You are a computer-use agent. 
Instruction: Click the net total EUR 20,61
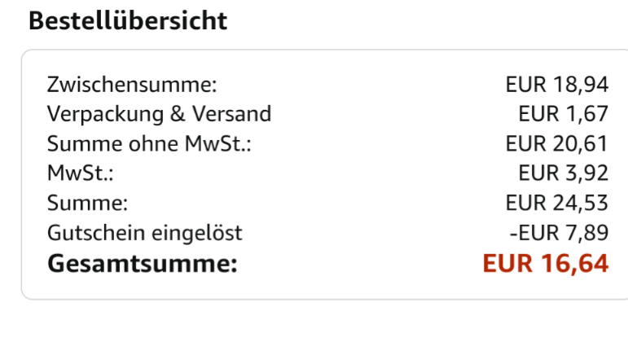point(556,144)
